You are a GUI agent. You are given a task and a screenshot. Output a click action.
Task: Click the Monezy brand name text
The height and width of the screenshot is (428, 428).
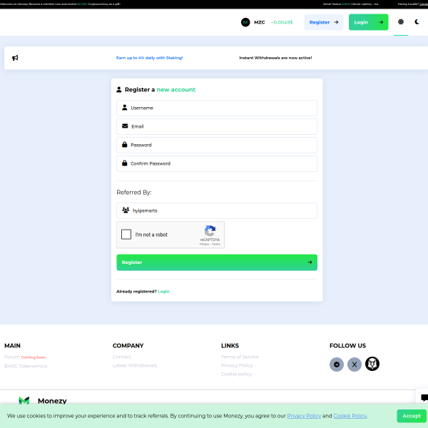coord(52,400)
